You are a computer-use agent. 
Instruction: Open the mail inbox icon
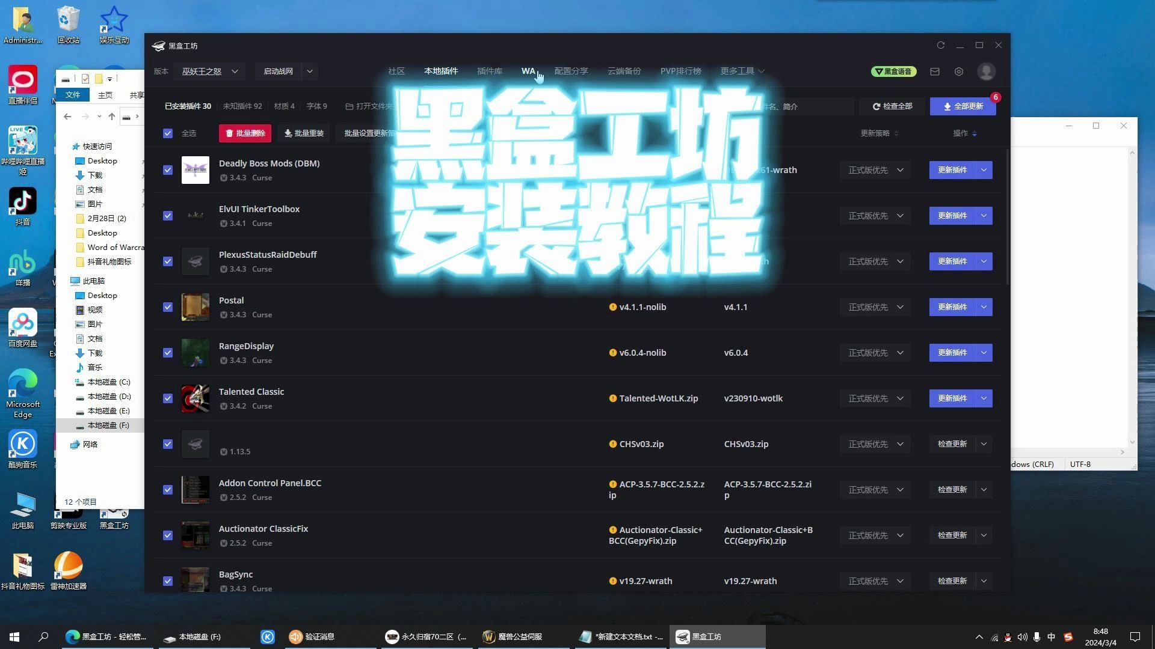tap(934, 72)
